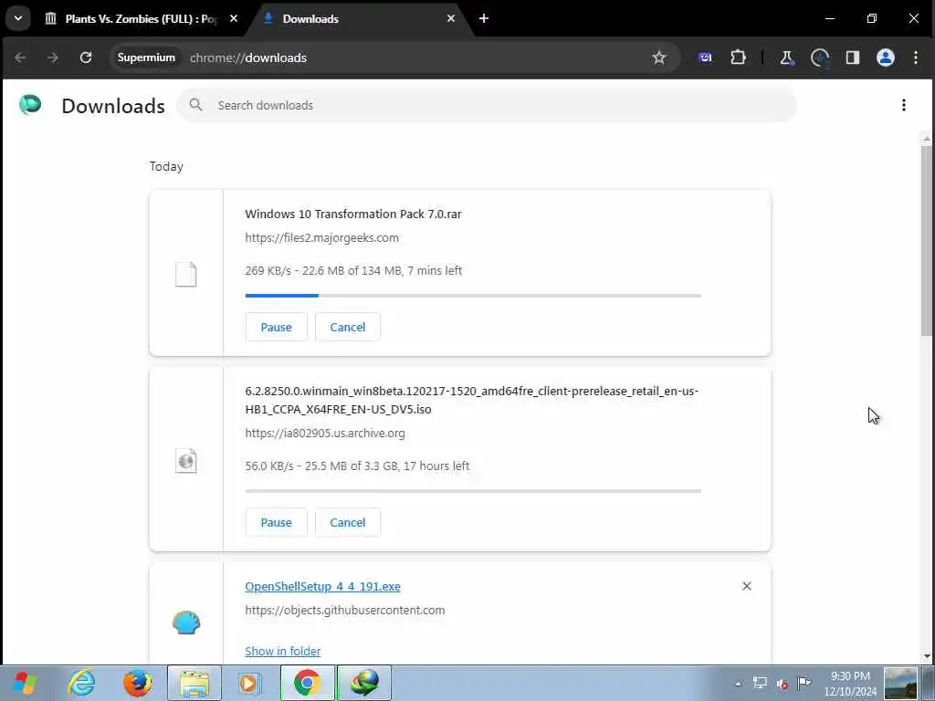The height and width of the screenshot is (701, 935).
Task: Click Windows 10 Transformation Pack 7.0.rar filename
Action: pos(353,214)
